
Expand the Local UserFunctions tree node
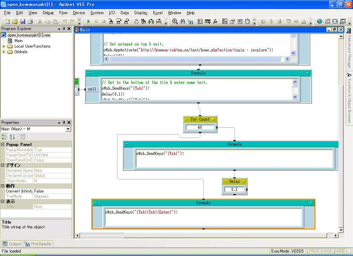[x=3, y=46]
